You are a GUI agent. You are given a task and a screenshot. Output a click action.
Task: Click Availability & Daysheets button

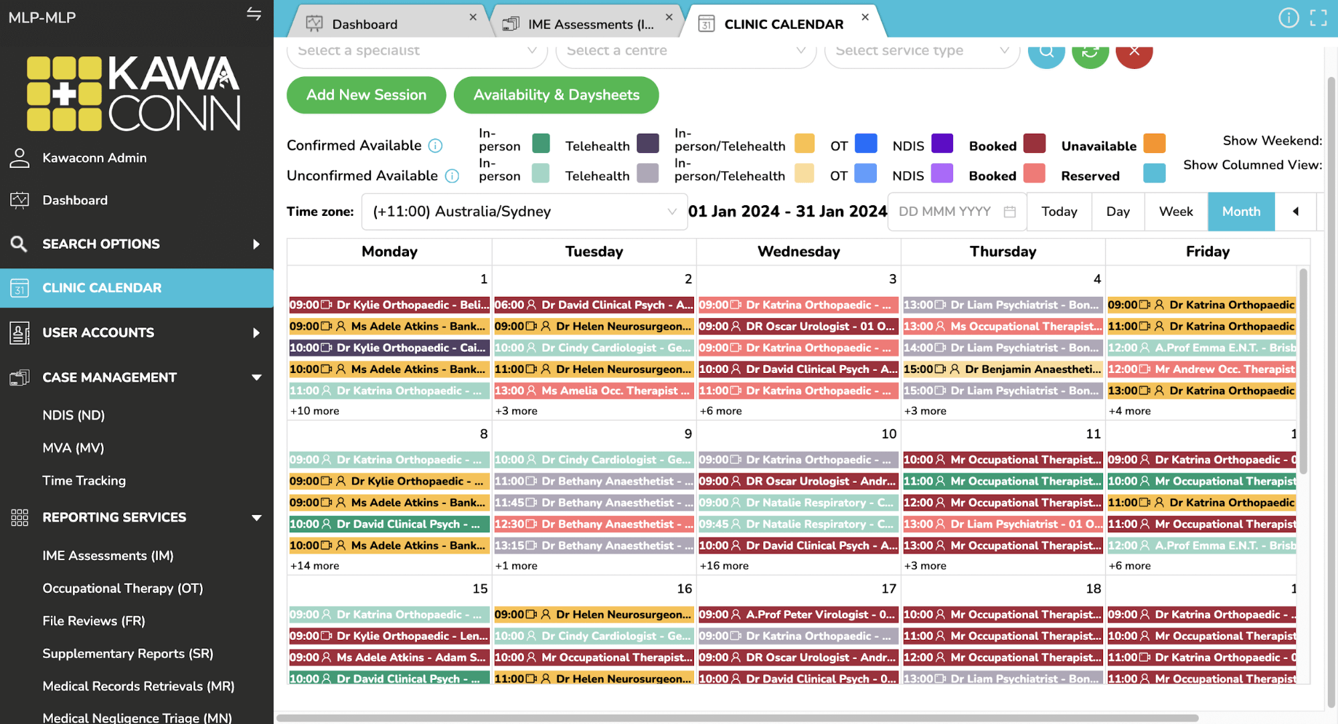pyautogui.click(x=556, y=95)
